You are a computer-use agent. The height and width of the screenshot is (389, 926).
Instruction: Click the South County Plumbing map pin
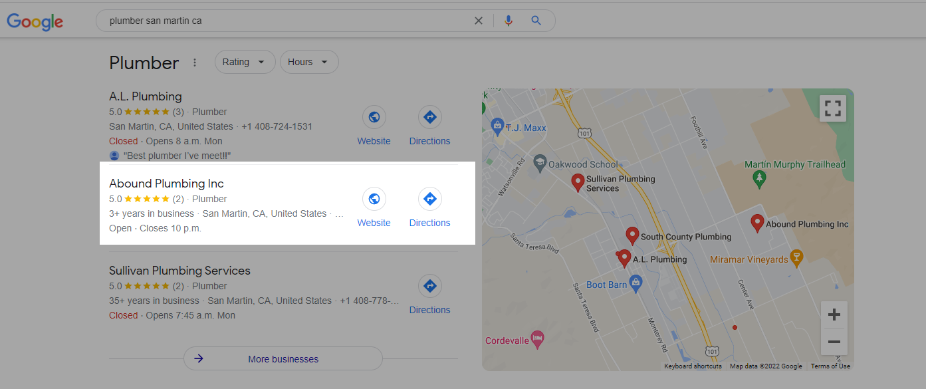[x=632, y=236]
